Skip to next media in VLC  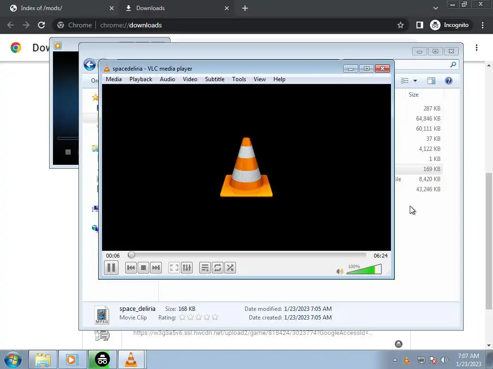(156, 268)
